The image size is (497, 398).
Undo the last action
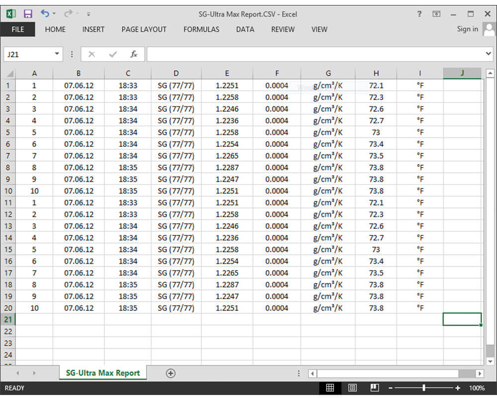[45, 13]
